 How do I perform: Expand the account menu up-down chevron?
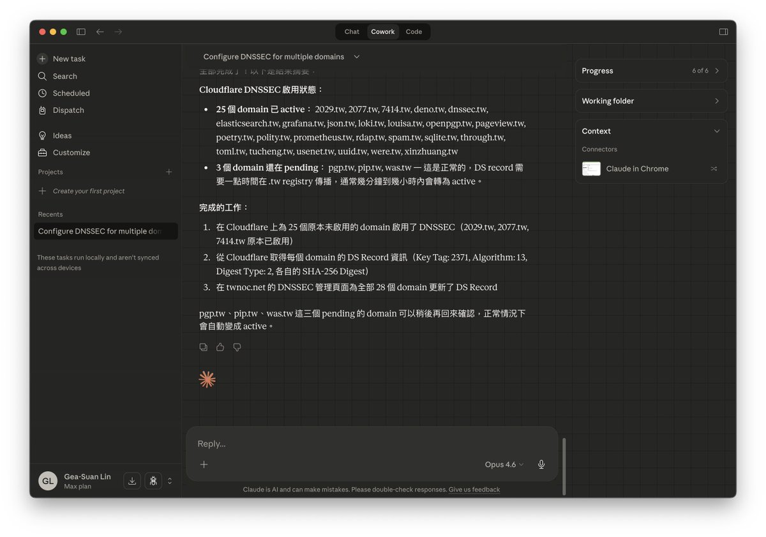point(170,481)
